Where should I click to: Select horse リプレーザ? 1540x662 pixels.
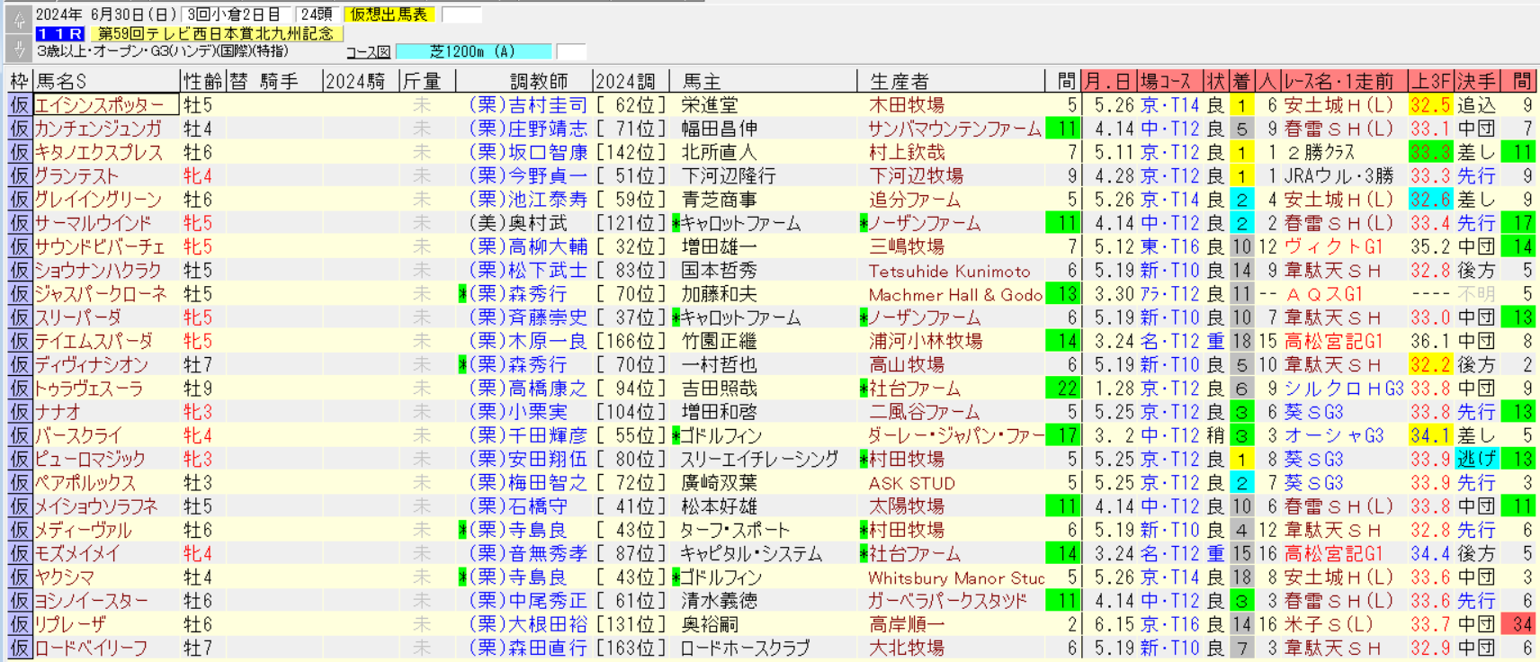[70, 624]
